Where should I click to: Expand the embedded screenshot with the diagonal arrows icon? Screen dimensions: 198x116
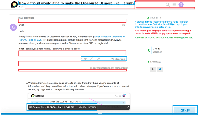[x=127, y=107]
